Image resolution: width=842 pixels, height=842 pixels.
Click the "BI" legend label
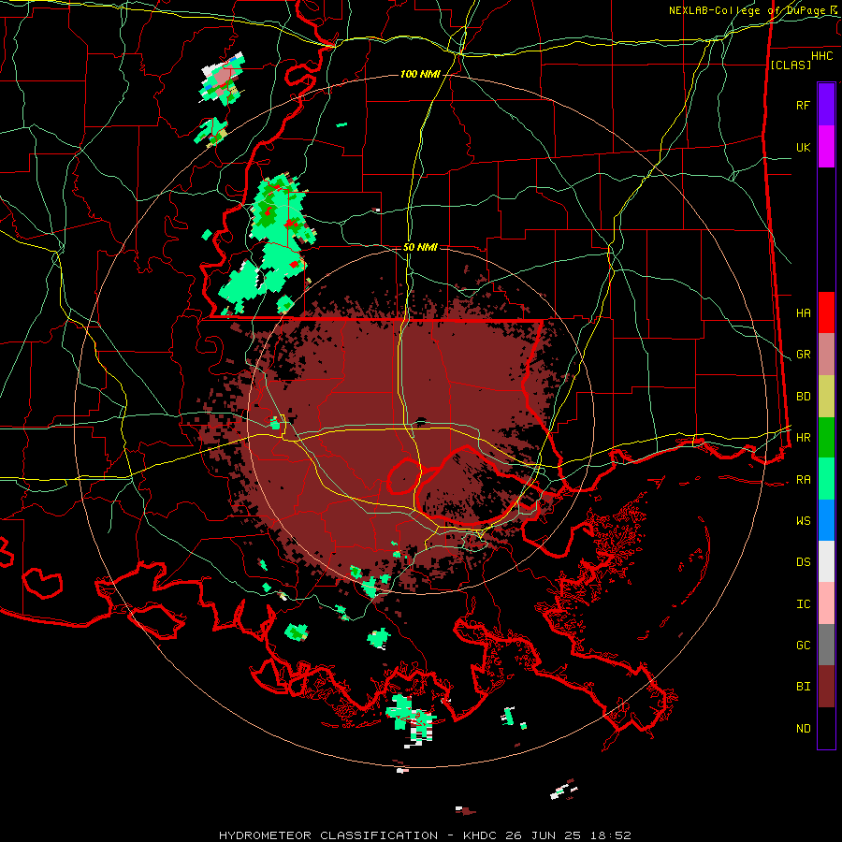coord(803,687)
